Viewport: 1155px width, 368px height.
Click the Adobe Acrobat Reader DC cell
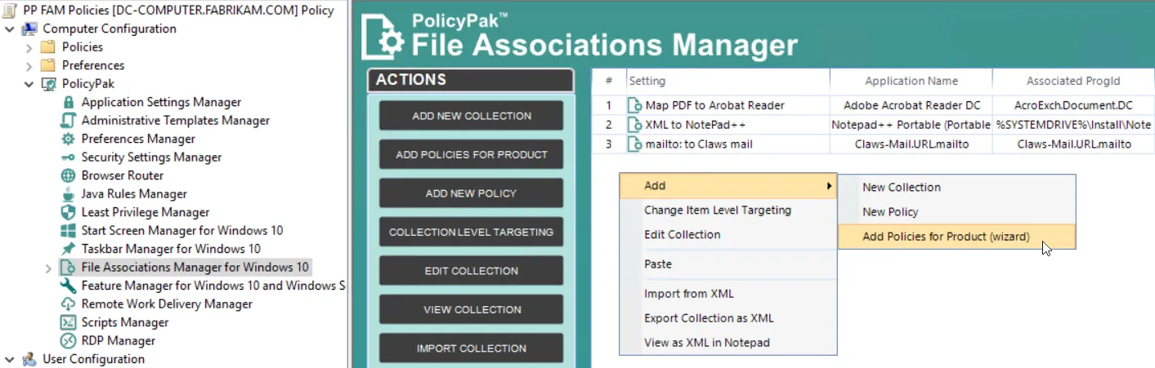tap(911, 105)
